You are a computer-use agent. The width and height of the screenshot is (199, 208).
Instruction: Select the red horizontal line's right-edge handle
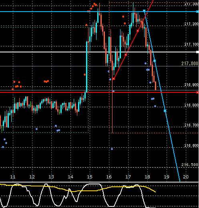point(197,92)
